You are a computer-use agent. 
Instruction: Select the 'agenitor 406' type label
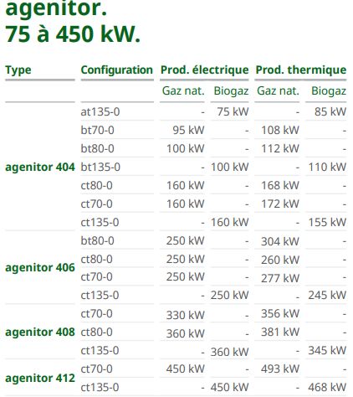[x=40, y=268]
